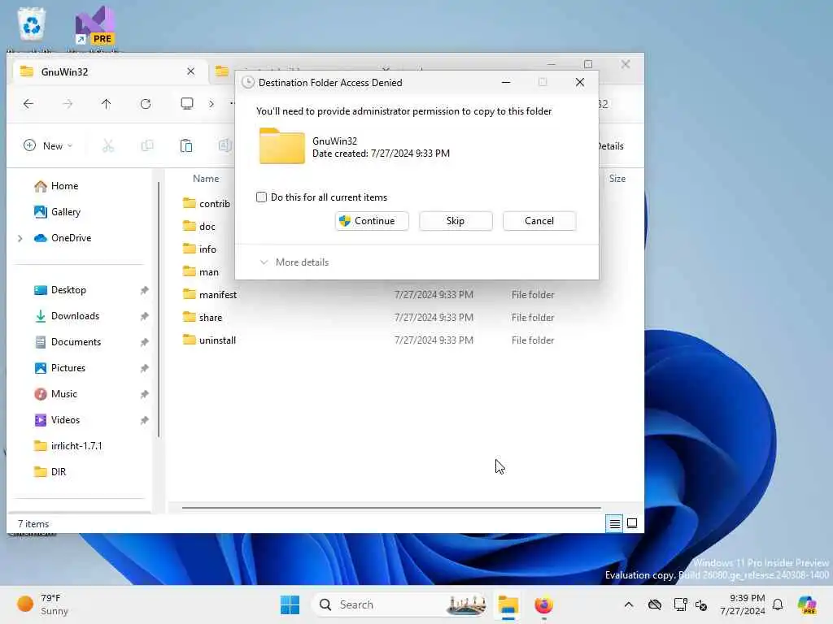Click the pin icon beside Music
This screenshot has height=624, width=833.
144,394
